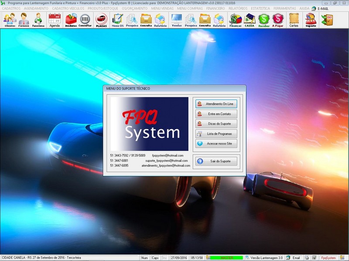Click the Receber green dollar icon
This screenshot has height=261, width=349.
[x=263, y=20]
